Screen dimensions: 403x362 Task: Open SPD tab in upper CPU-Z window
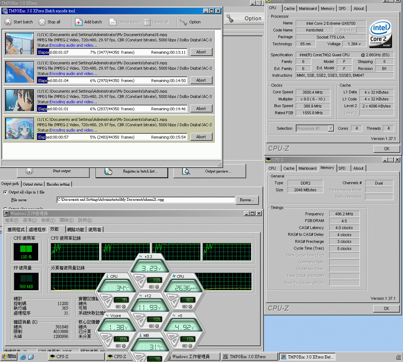coord(342,8)
